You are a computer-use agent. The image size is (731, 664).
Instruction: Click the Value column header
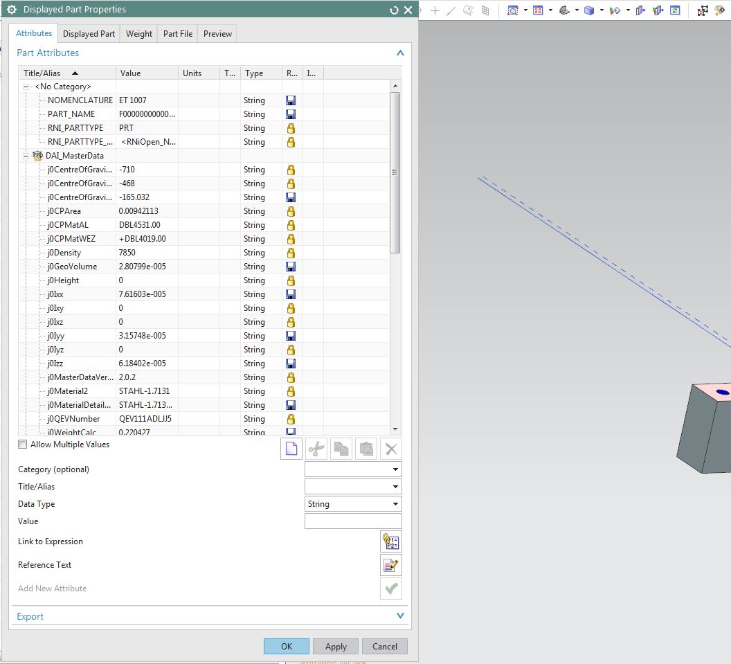tap(147, 73)
